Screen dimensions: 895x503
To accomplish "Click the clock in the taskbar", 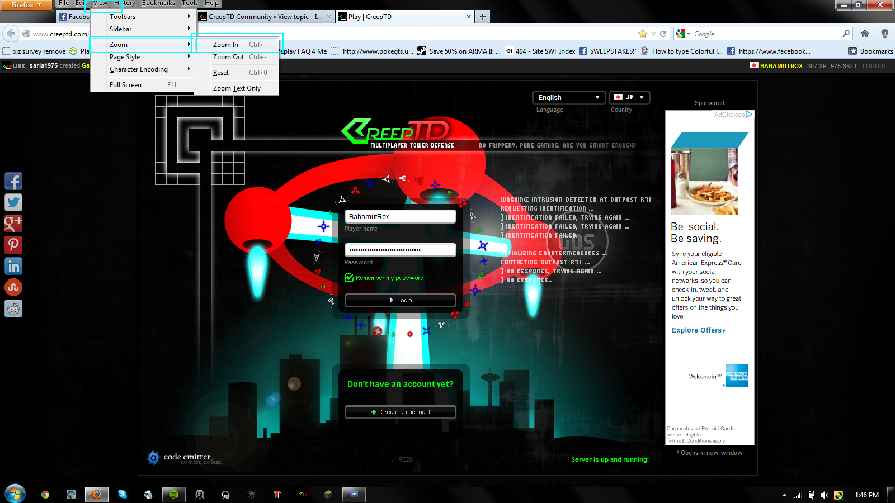I will pyautogui.click(x=866, y=495).
